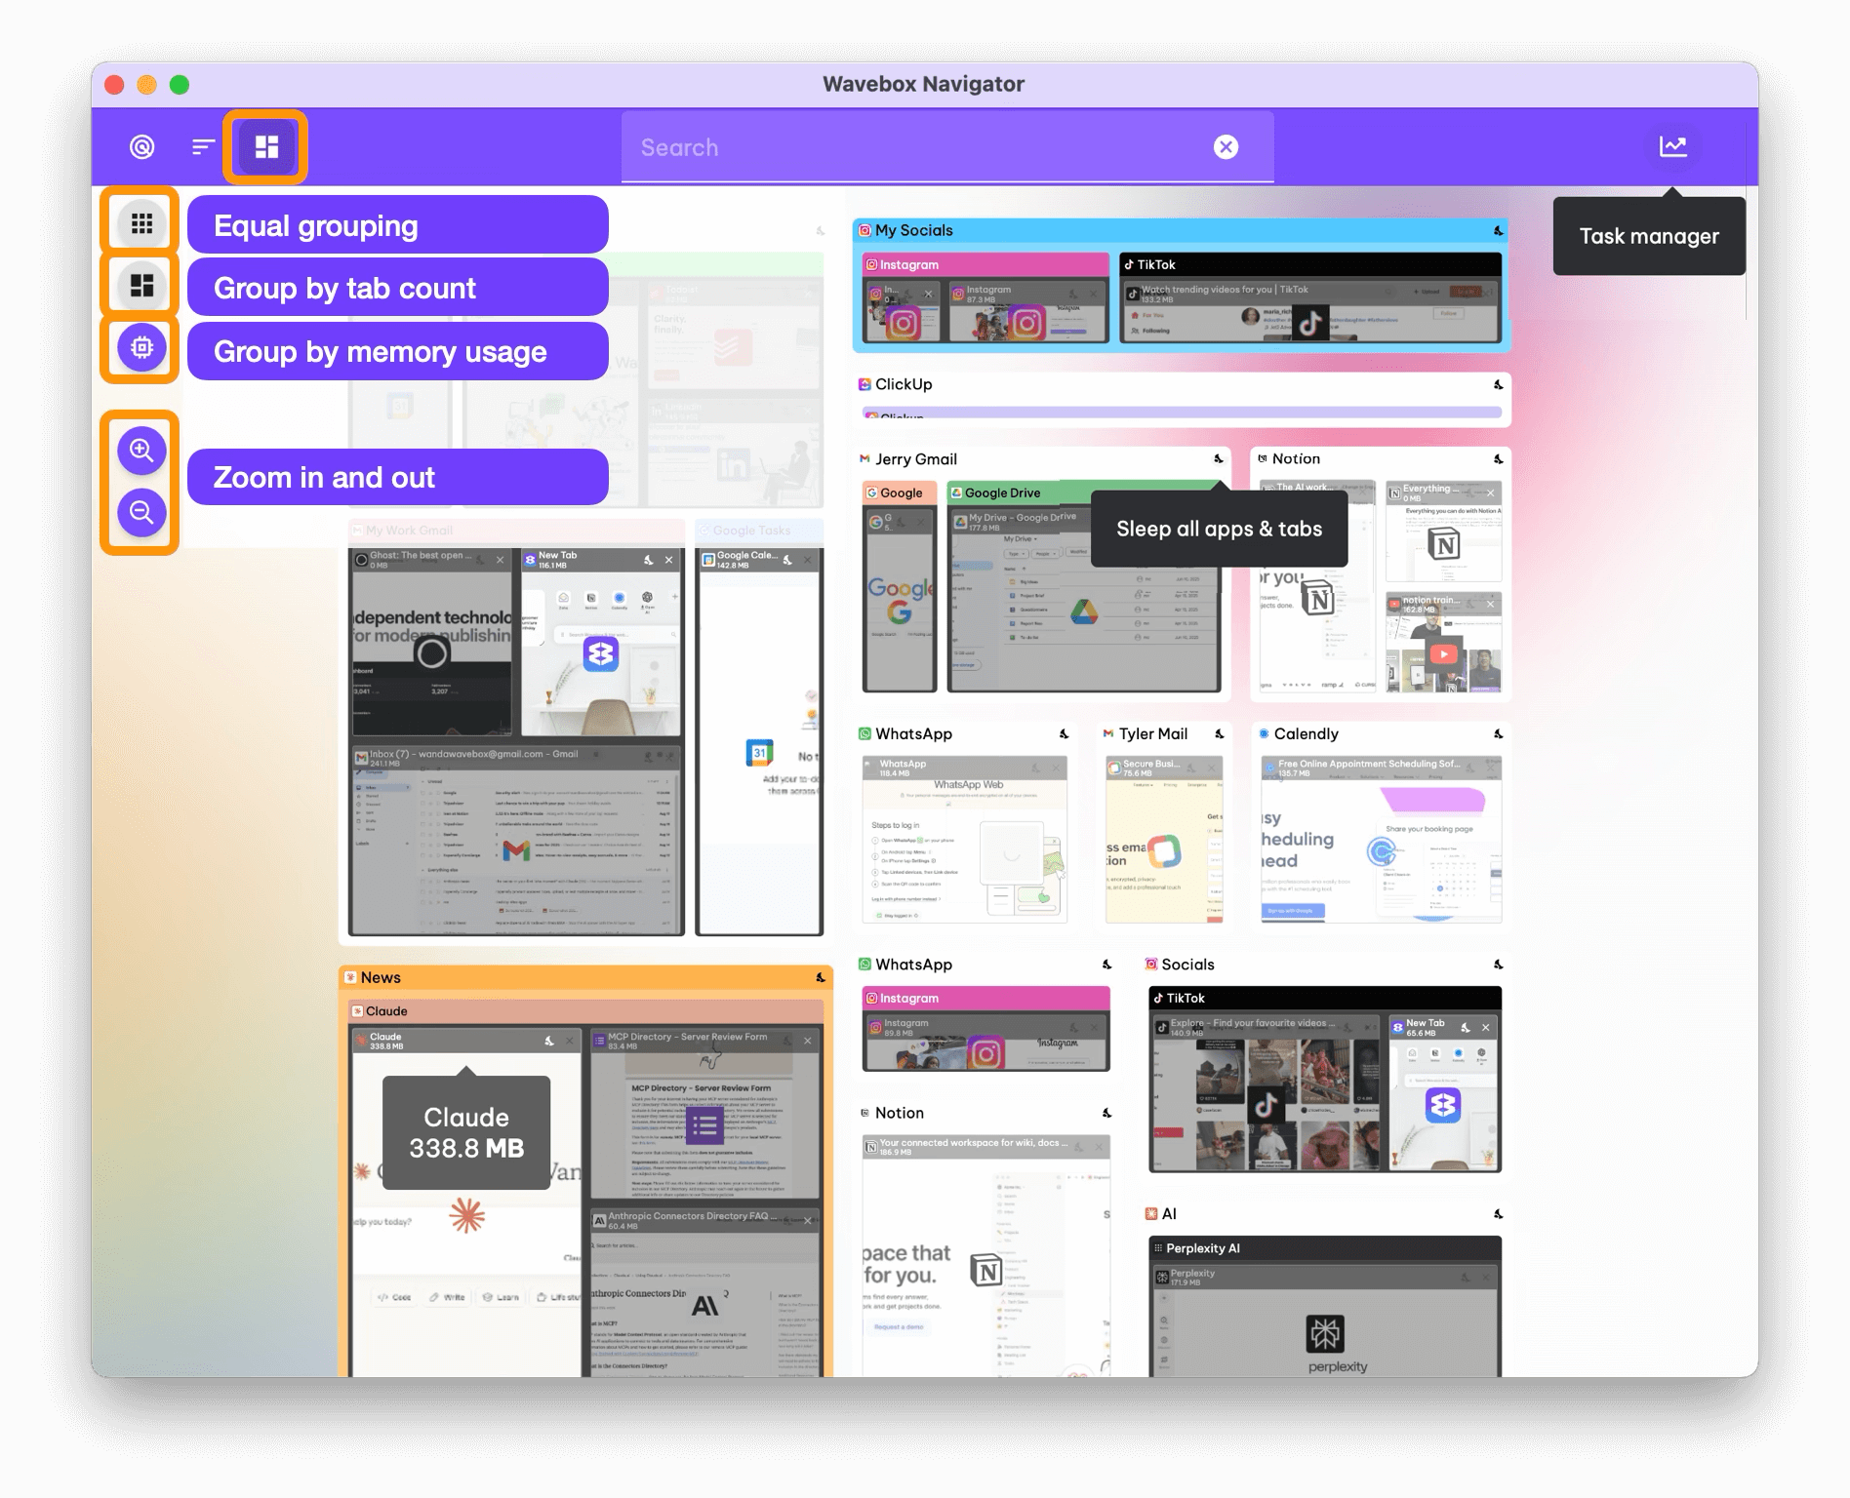Sleep the Claude 338.8 MB tab
Image resolution: width=1850 pixels, height=1498 pixels.
pyautogui.click(x=549, y=1042)
